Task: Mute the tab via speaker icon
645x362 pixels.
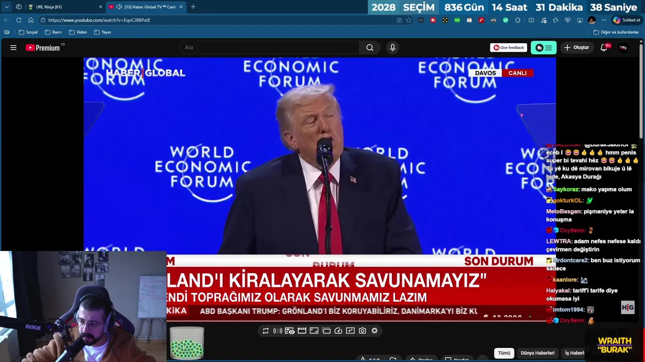Action: [x=119, y=7]
